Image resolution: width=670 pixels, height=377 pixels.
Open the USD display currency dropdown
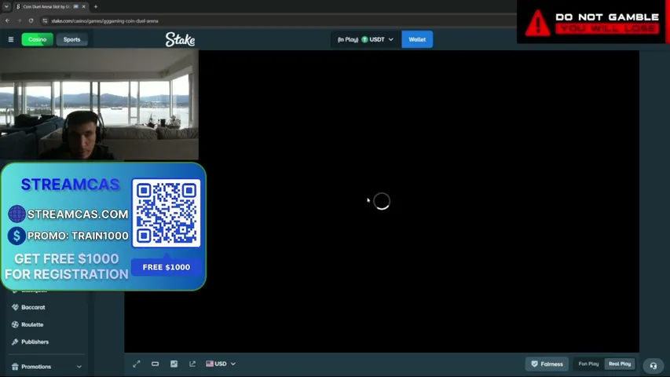tap(221, 364)
